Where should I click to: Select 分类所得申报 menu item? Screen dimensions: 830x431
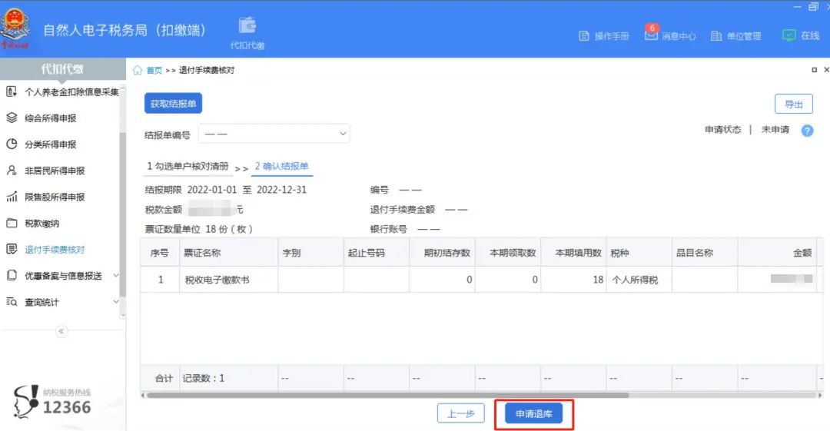pos(50,144)
